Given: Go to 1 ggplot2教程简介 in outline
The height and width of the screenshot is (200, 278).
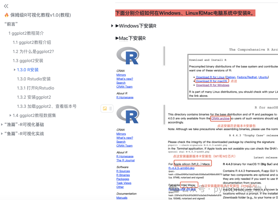Looking at the screenshot, I should pyautogui.click(x=26, y=33).
